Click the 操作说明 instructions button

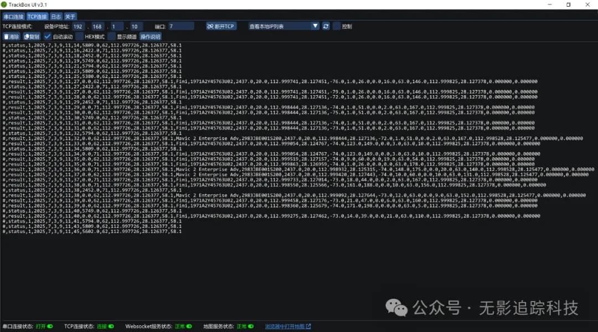click(150, 37)
